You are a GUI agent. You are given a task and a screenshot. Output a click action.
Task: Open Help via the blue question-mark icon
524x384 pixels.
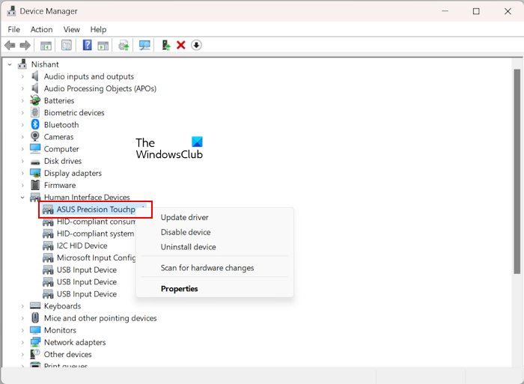(x=88, y=45)
